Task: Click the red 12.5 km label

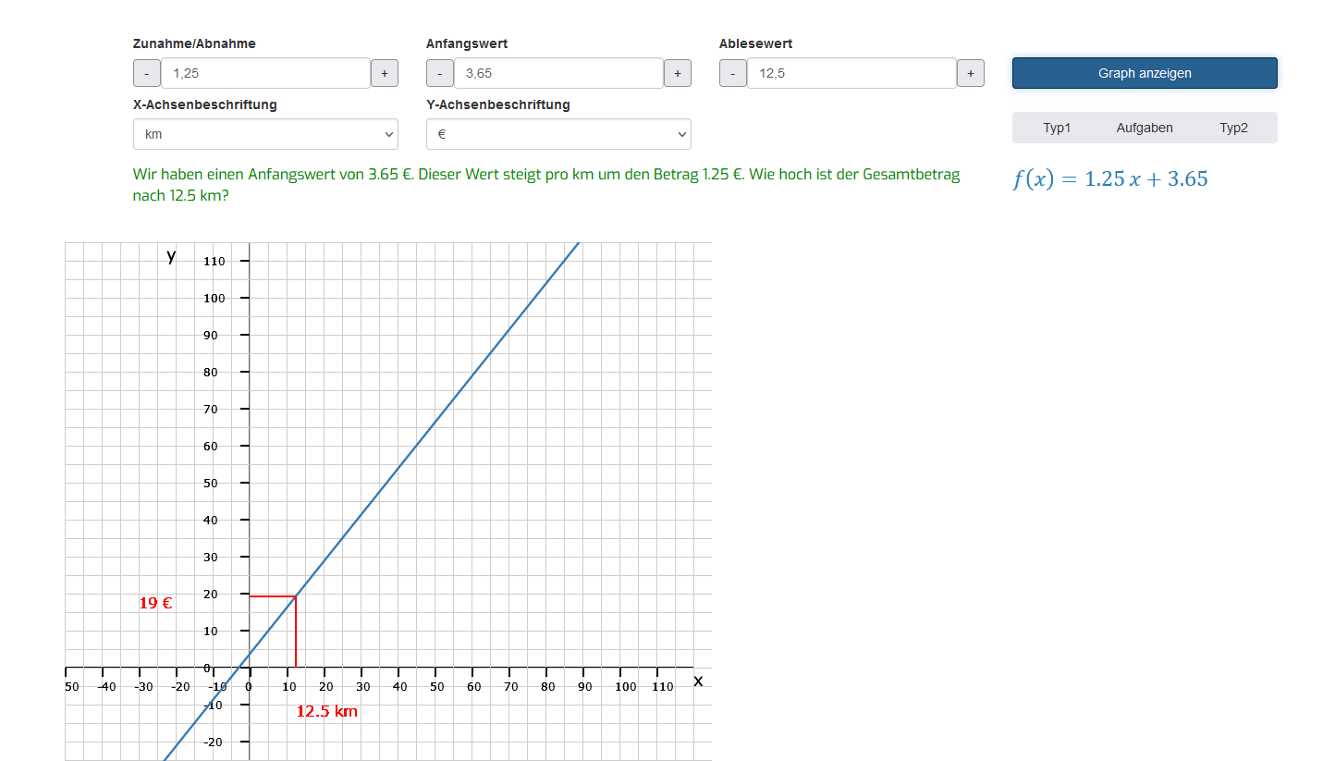Action: tap(326, 712)
